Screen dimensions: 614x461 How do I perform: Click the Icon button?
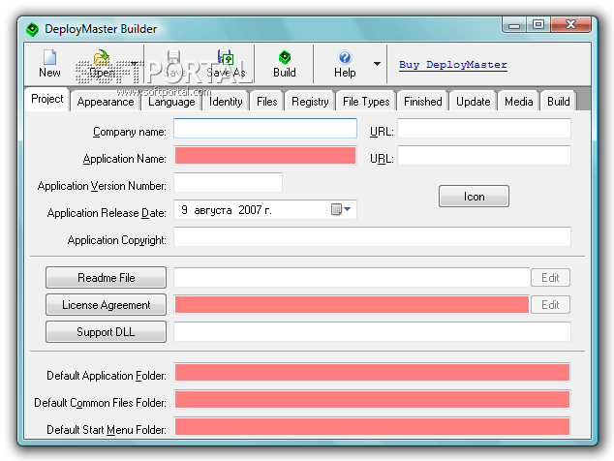pyautogui.click(x=474, y=197)
